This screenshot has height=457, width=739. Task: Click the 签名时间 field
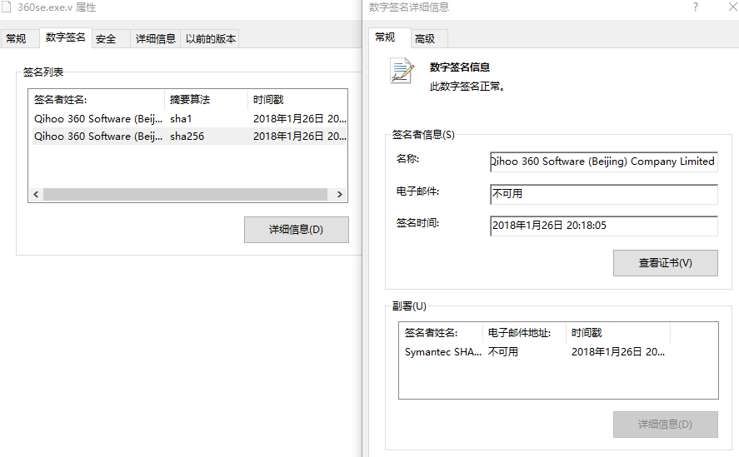(603, 226)
